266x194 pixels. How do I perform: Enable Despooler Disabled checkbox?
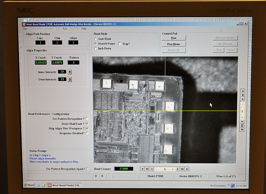click(x=87, y=133)
